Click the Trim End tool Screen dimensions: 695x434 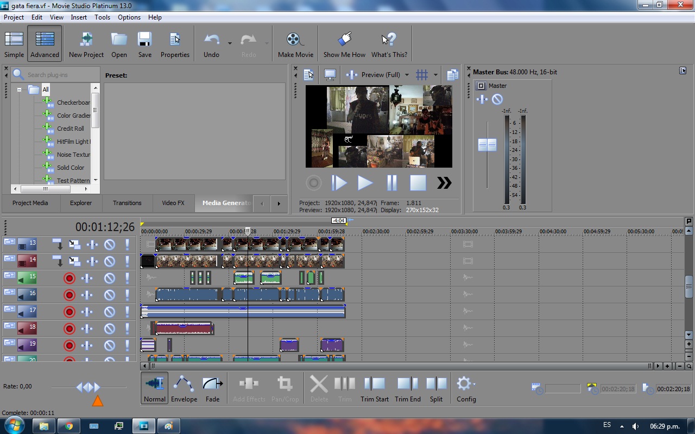(408, 388)
